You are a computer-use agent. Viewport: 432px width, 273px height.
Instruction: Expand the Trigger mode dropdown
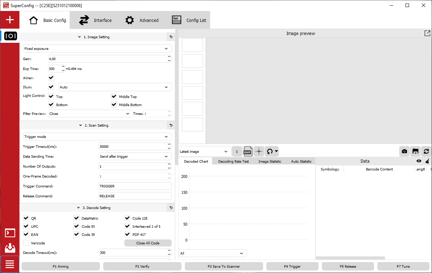tap(97, 136)
